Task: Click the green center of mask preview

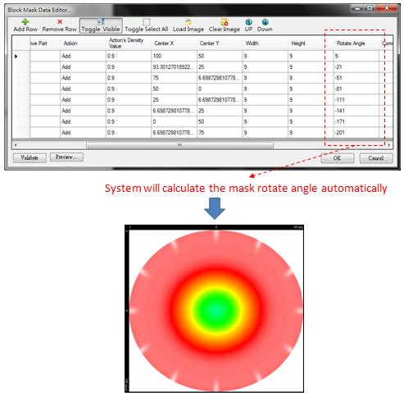Action: 216,310
